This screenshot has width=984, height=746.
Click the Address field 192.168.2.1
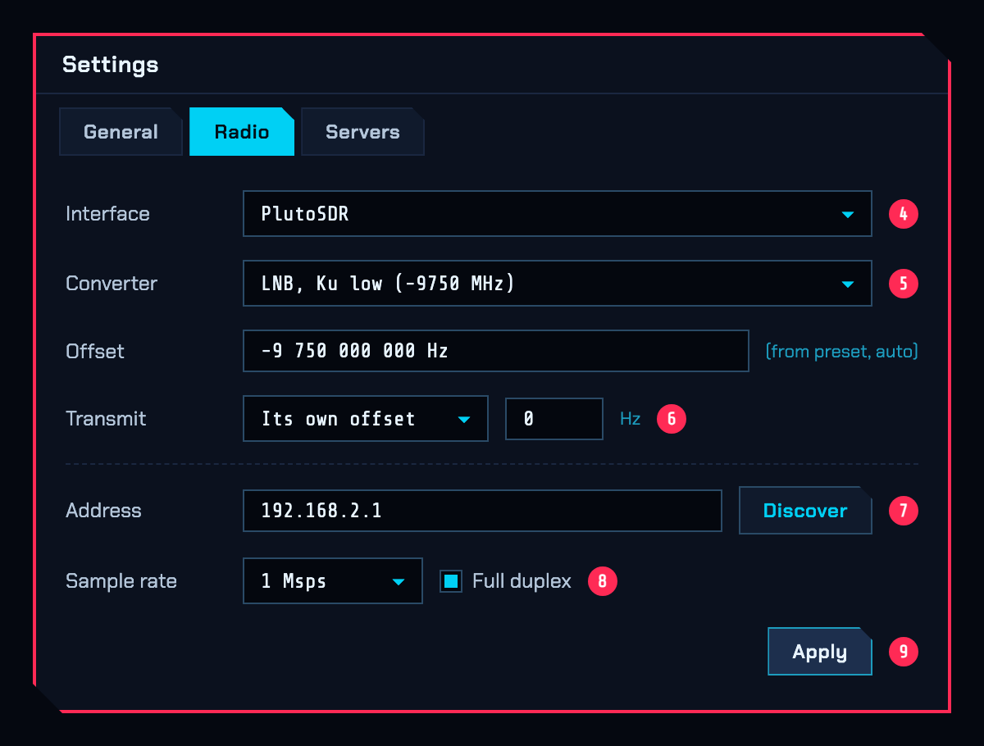[482, 511]
